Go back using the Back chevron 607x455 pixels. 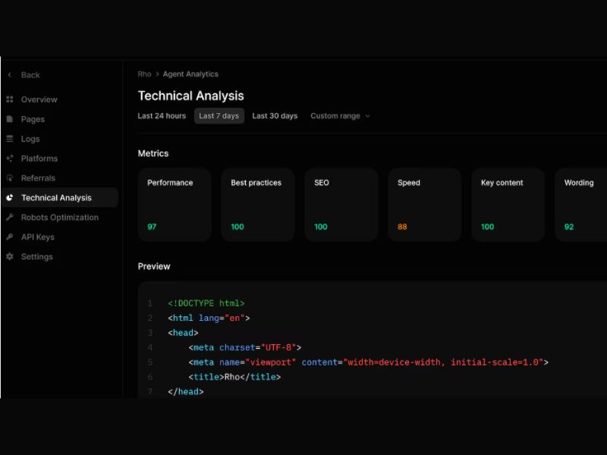[x=10, y=75]
